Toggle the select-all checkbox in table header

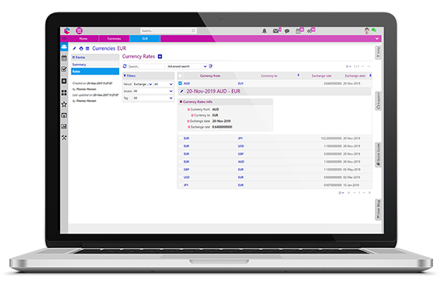point(180,75)
